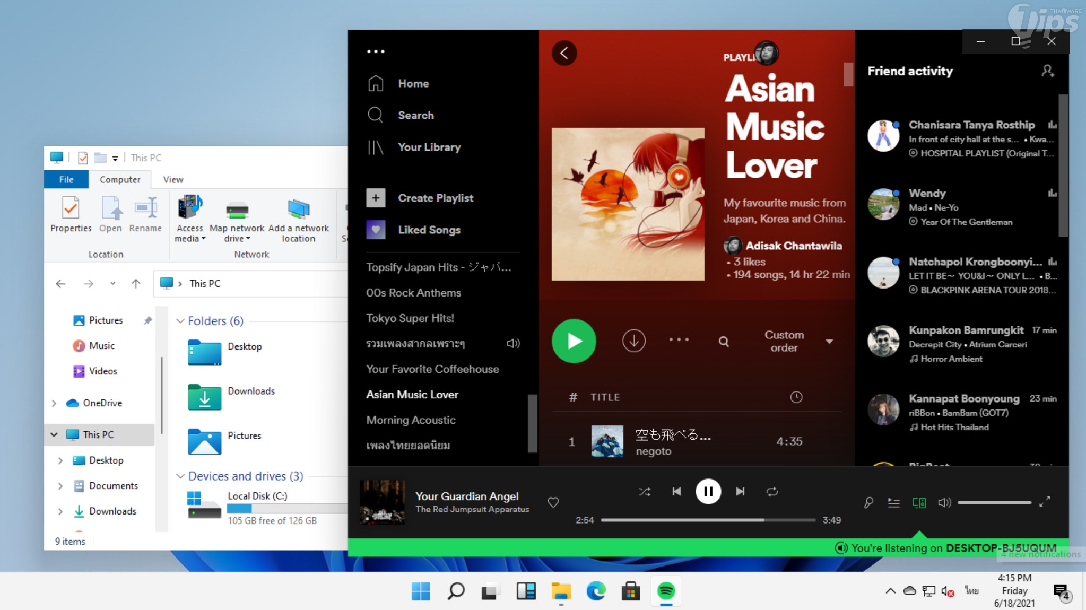Open Your Library in the Spotify sidebar
This screenshot has width=1086, height=610.
[x=429, y=147]
